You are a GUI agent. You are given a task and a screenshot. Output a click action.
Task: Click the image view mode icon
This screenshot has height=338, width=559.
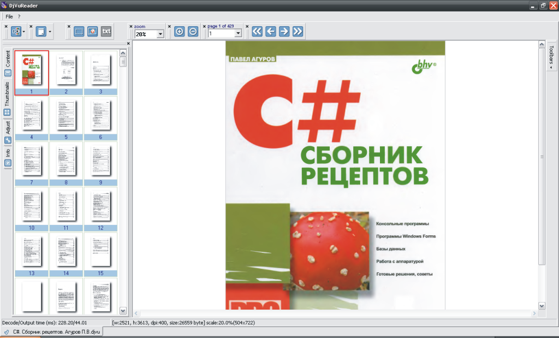92,31
